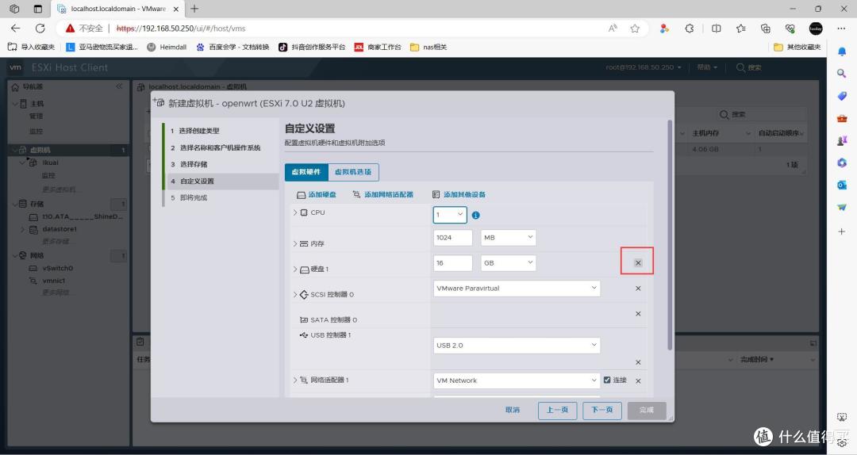Viewport: 857px width, 455px height.
Task: Collapse the ESXi navigator panel
Action: (x=119, y=86)
